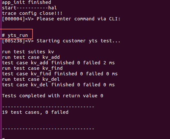Click the 'trace config close!!!' line

[32, 13]
